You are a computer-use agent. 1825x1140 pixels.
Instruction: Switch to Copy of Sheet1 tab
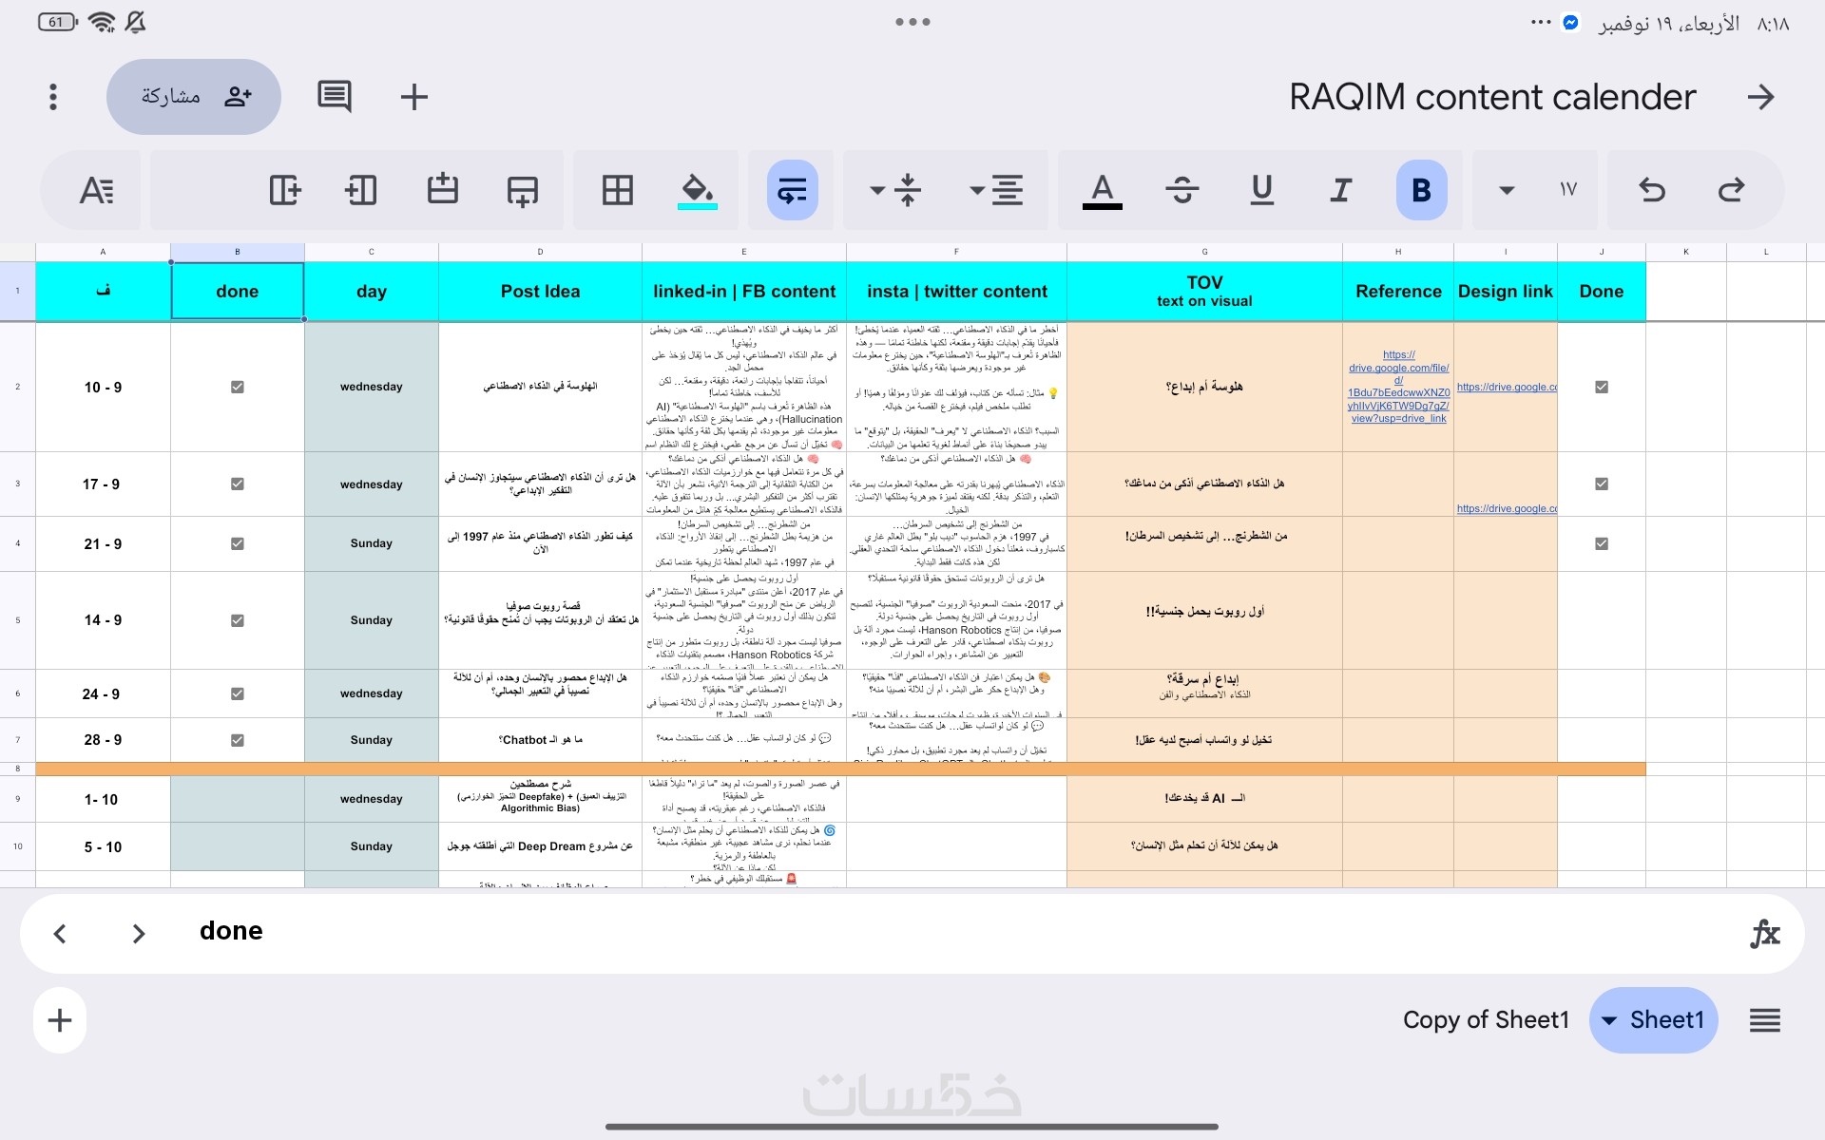click(x=1486, y=1019)
